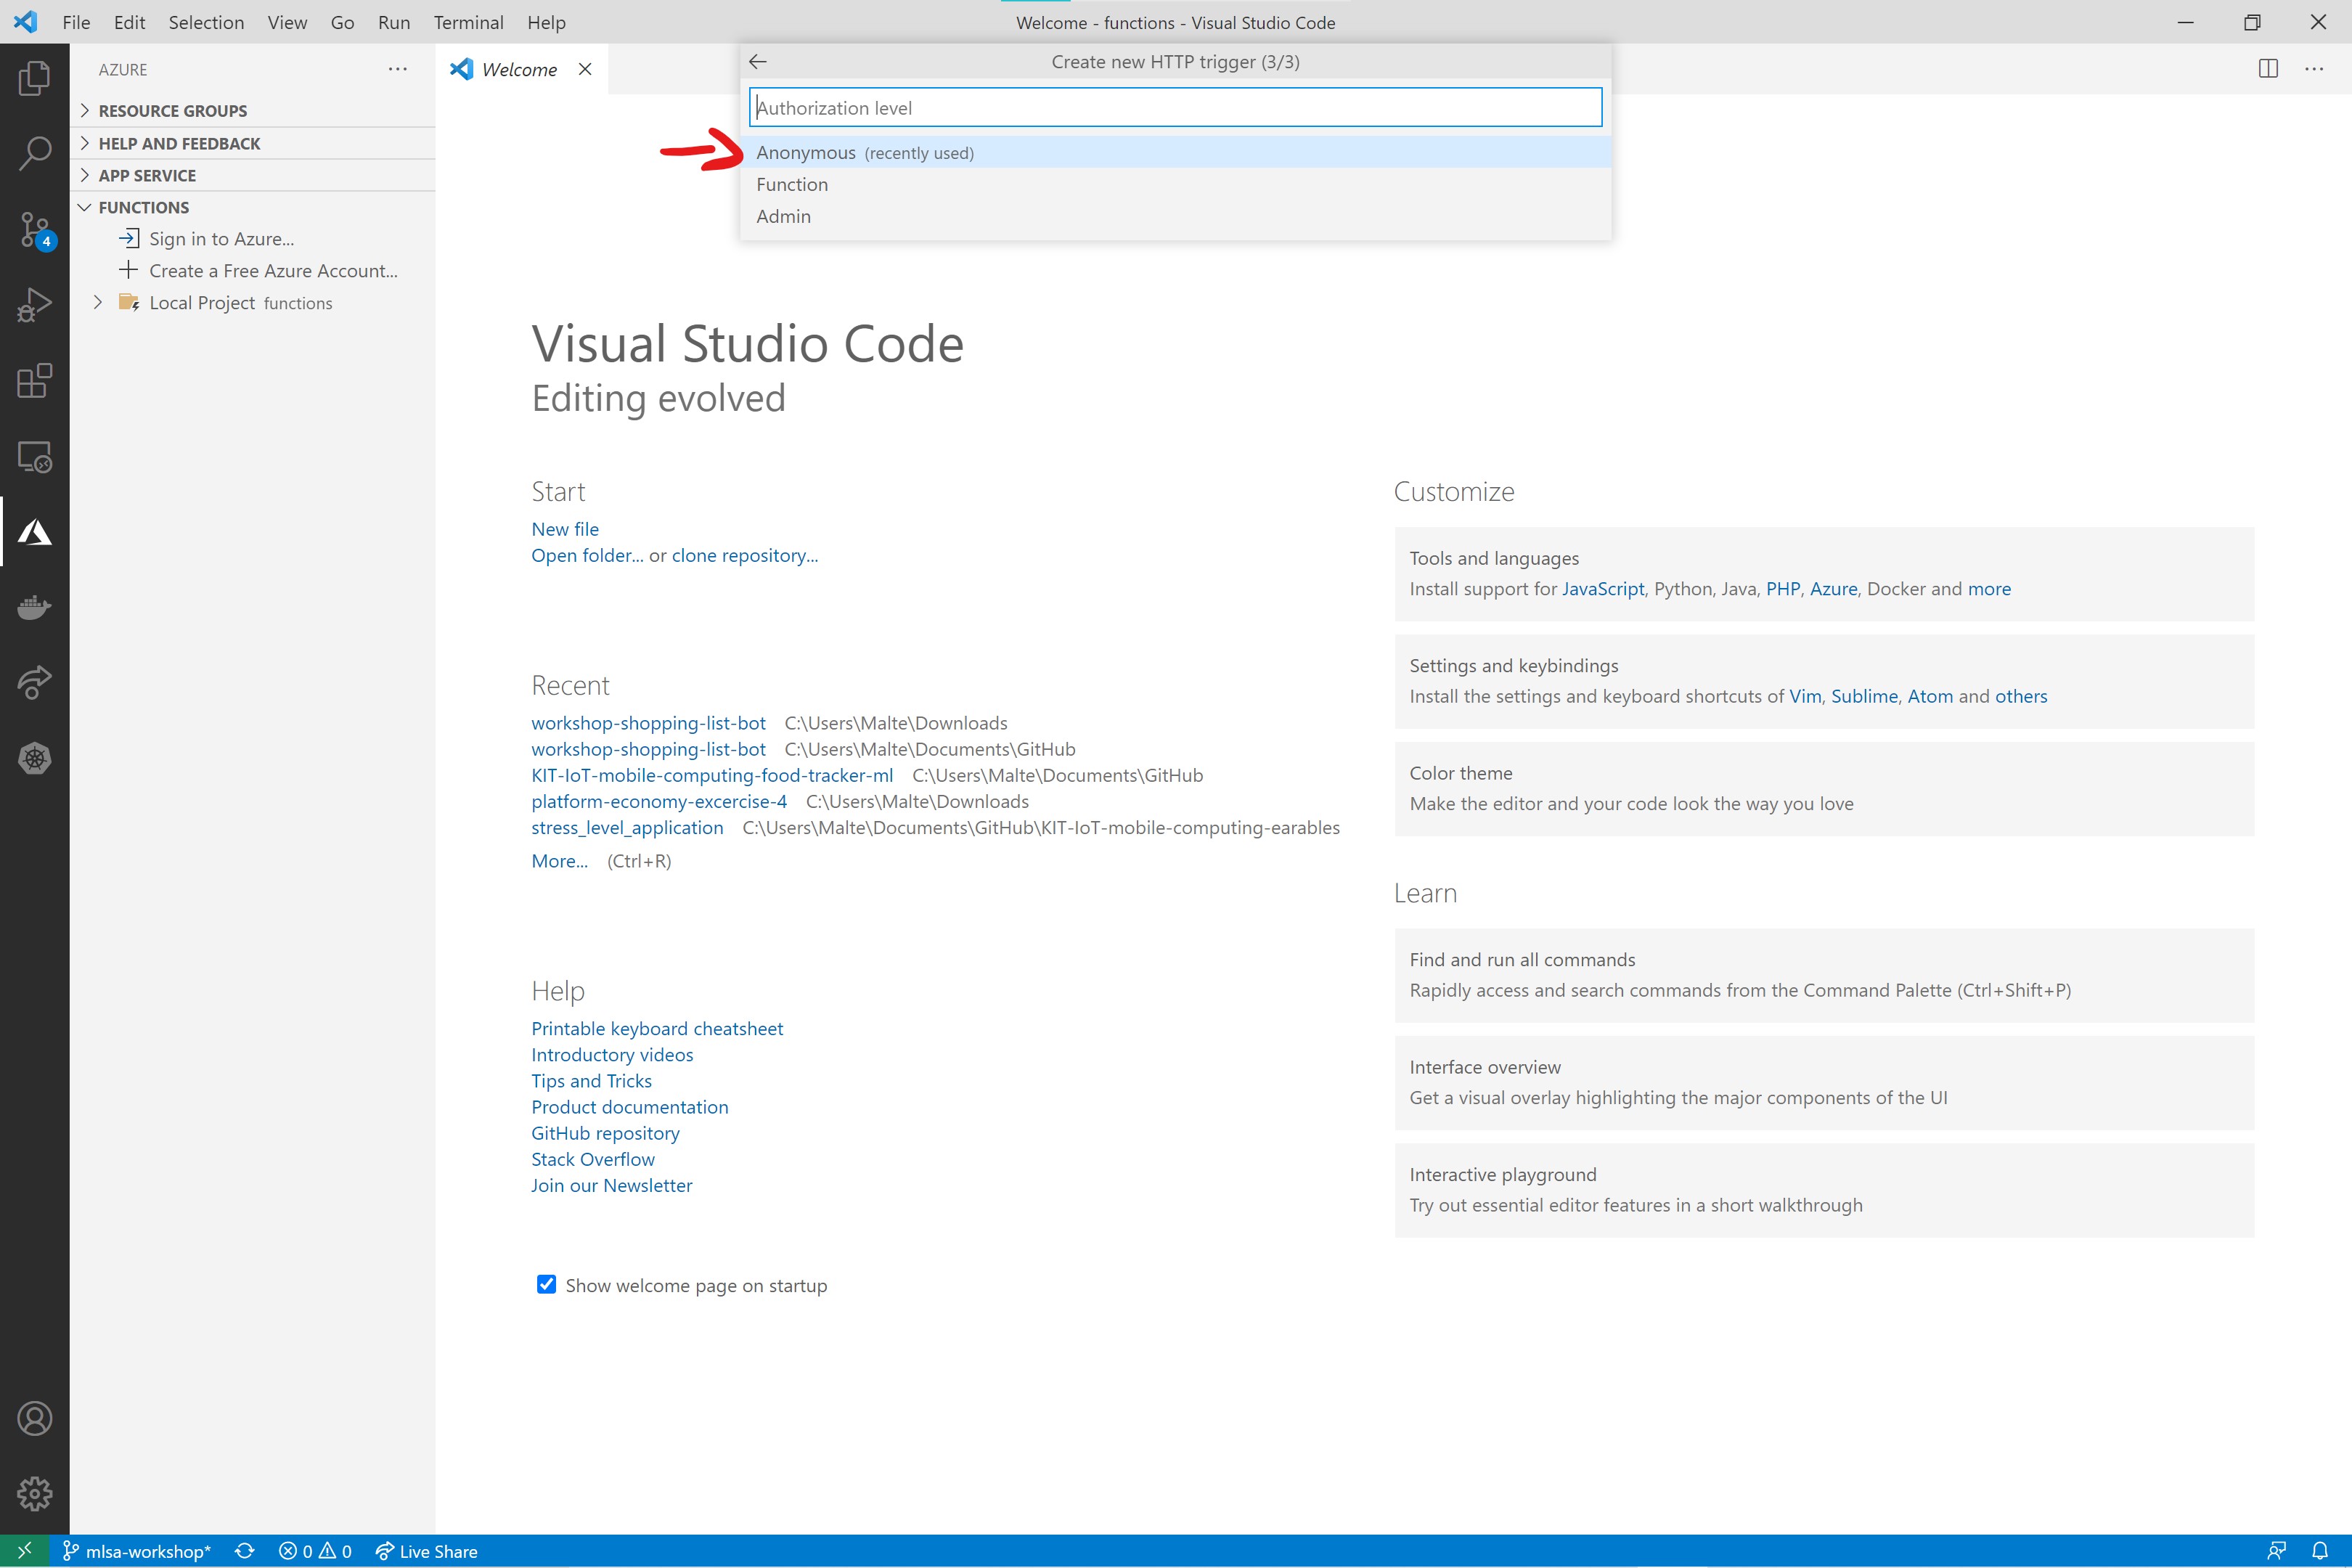The image size is (2352, 1568).
Task: Click the VS Code logo icon
Action: (26, 22)
